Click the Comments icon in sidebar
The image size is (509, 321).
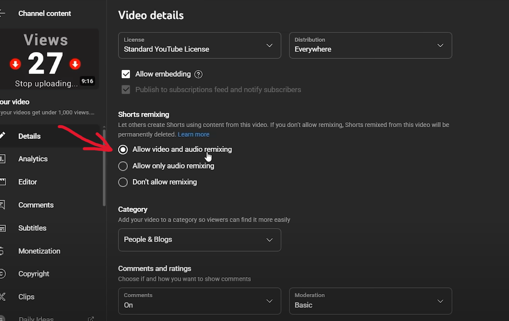point(2,205)
